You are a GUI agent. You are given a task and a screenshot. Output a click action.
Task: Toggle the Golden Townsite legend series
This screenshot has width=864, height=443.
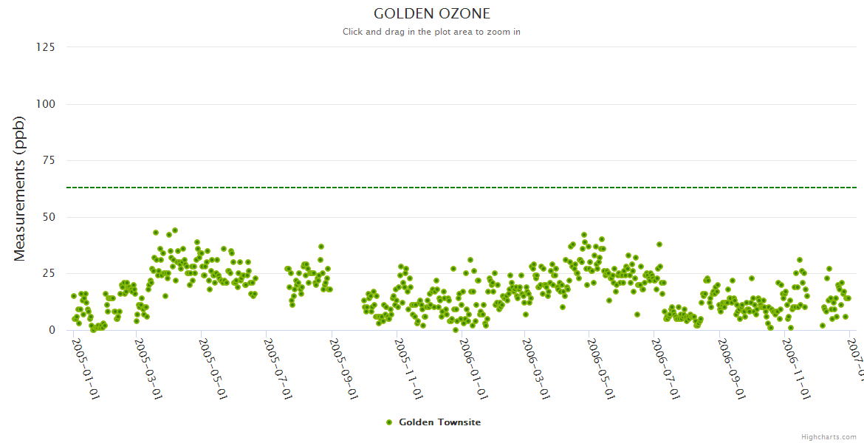[x=439, y=422]
